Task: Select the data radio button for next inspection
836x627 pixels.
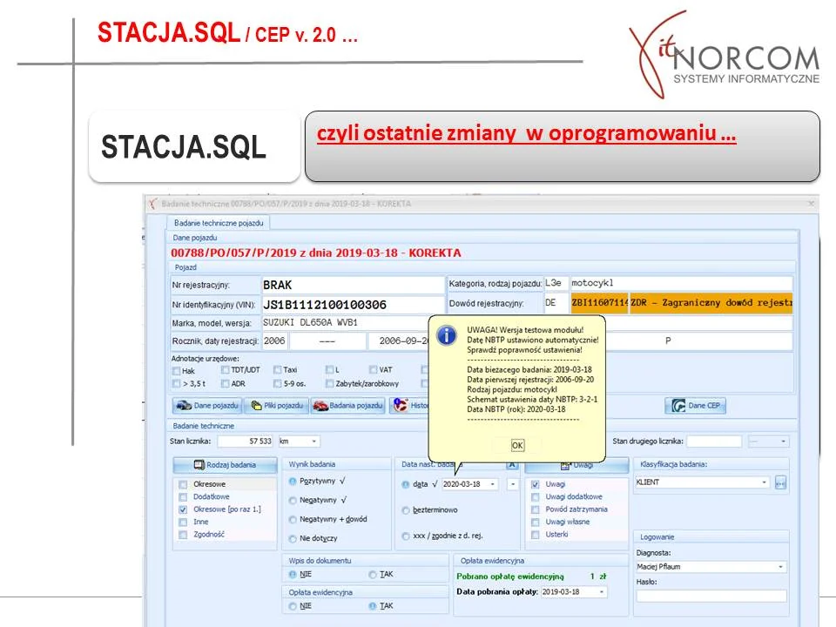Action: click(x=406, y=485)
